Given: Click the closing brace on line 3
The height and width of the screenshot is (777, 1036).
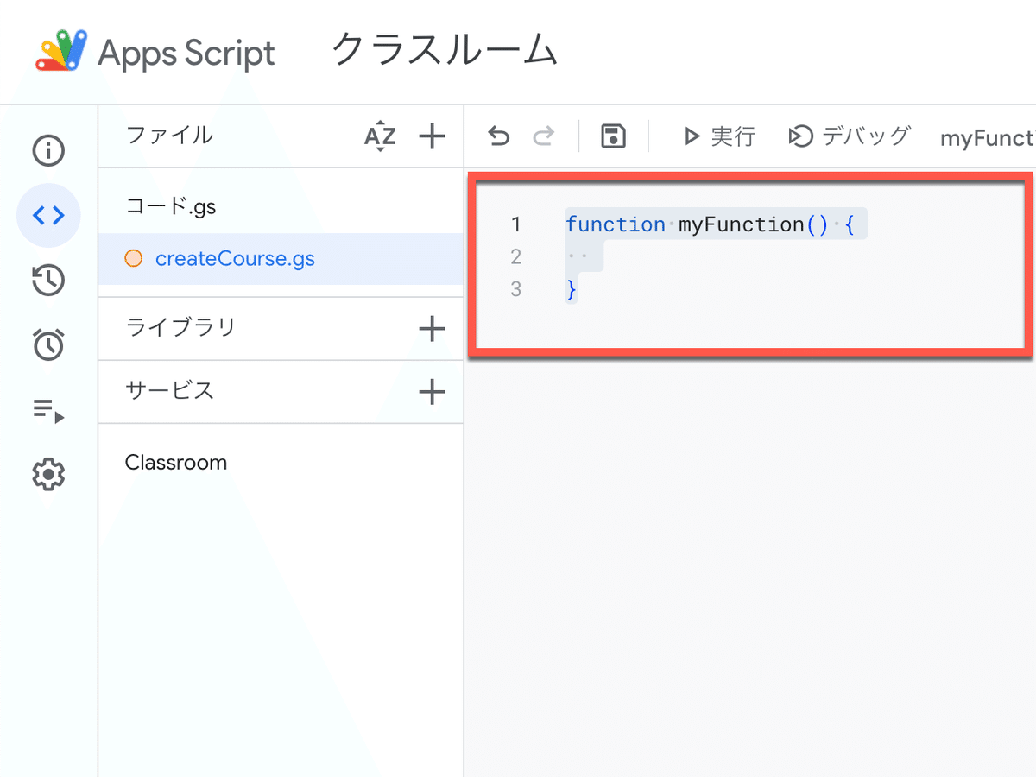Looking at the screenshot, I should pos(572,289).
